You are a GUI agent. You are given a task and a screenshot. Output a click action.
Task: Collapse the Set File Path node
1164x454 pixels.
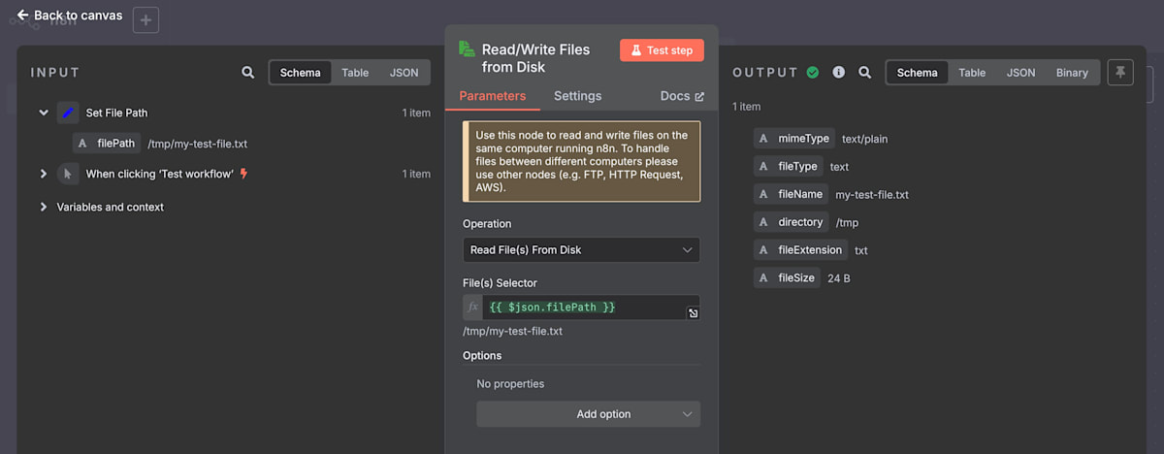(x=44, y=113)
